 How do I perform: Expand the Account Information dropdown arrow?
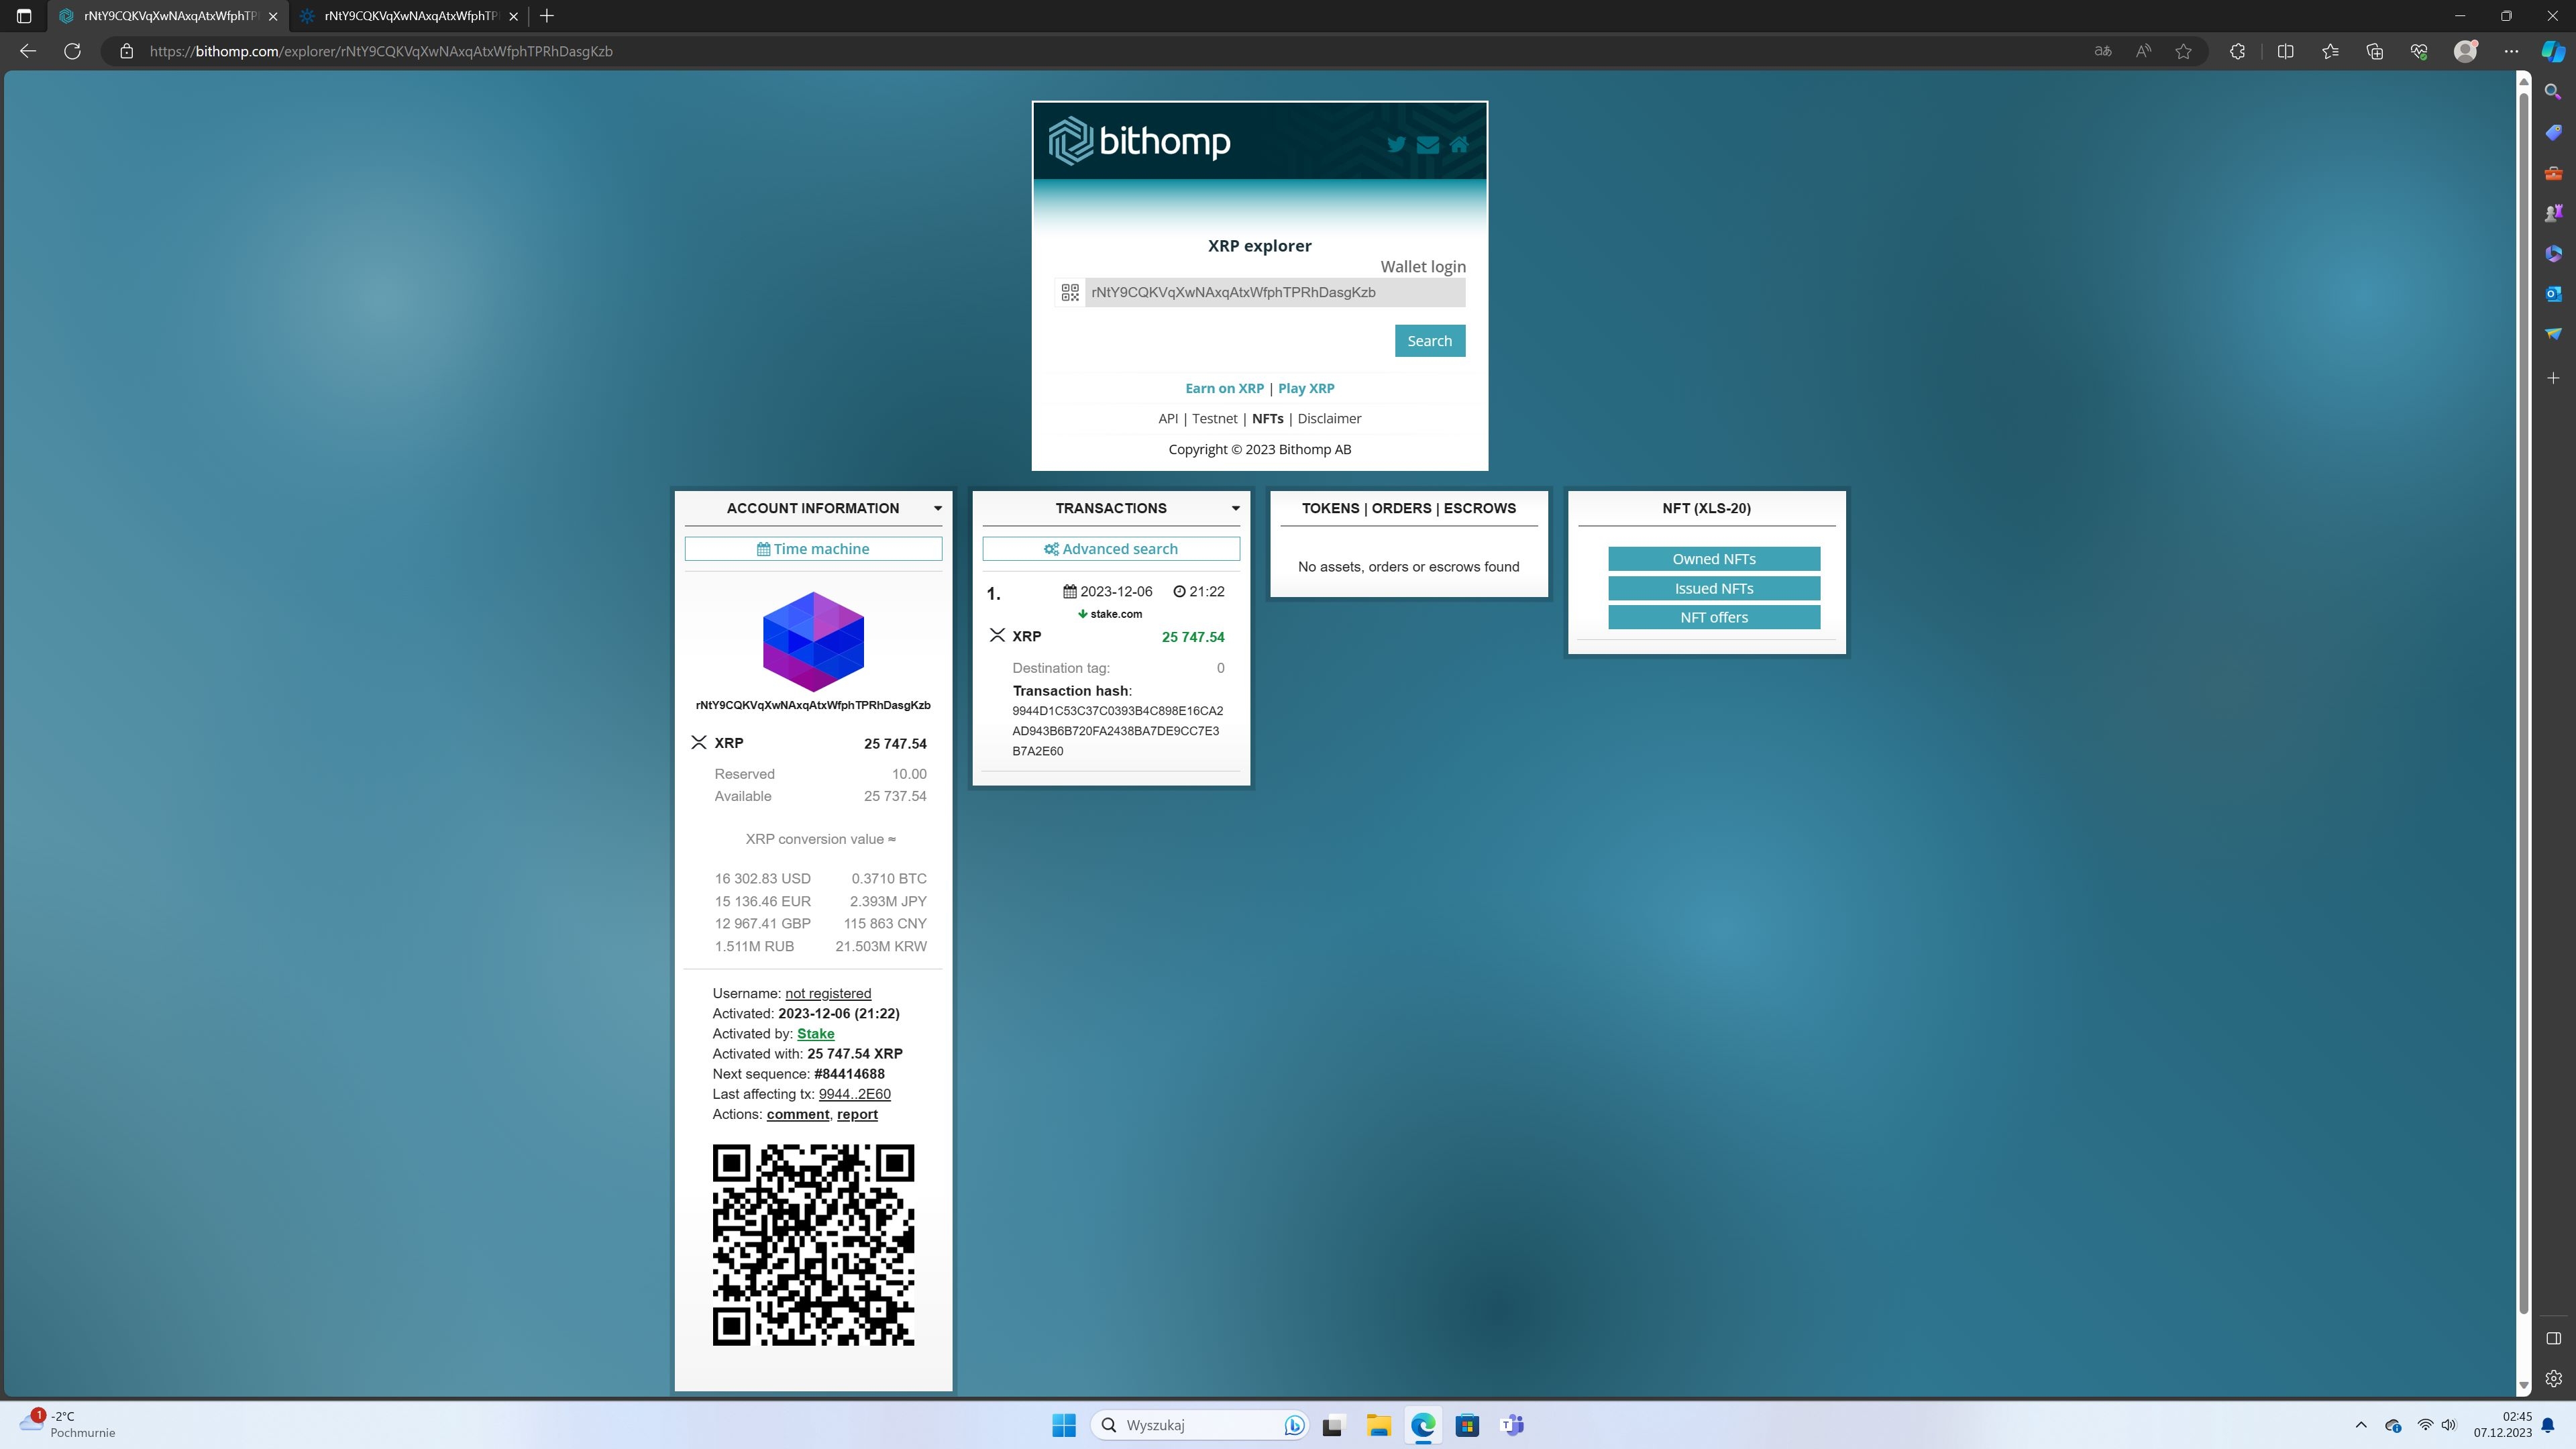pyautogui.click(x=937, y=508)
